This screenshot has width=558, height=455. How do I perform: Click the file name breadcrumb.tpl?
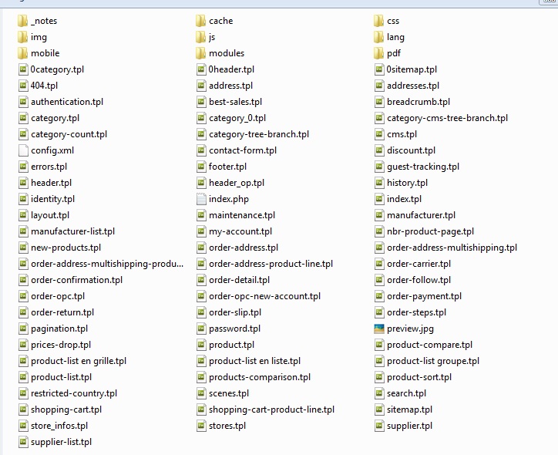click(418, 102)
